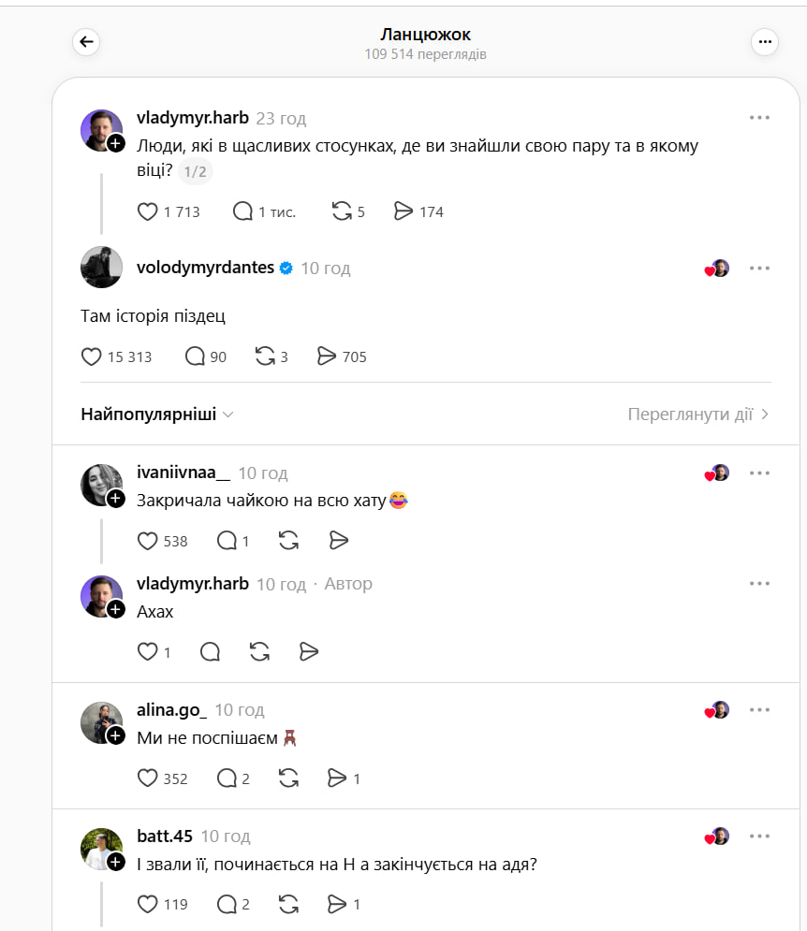Open replies on vladymyr.harb's original post
Viewport: 807px width, 931px height.
coord(243,212)
